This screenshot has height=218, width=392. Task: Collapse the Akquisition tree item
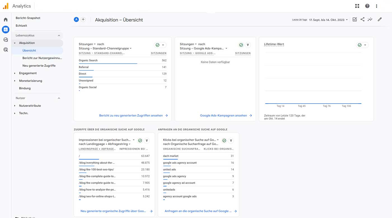pos(15,43)
